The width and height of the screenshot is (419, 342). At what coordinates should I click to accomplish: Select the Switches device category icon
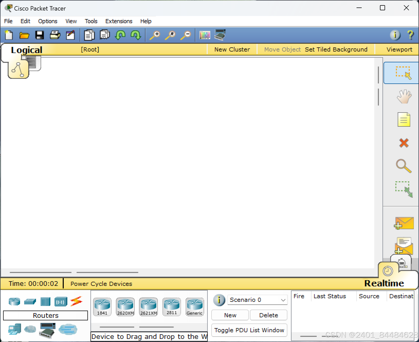[30, 301]
